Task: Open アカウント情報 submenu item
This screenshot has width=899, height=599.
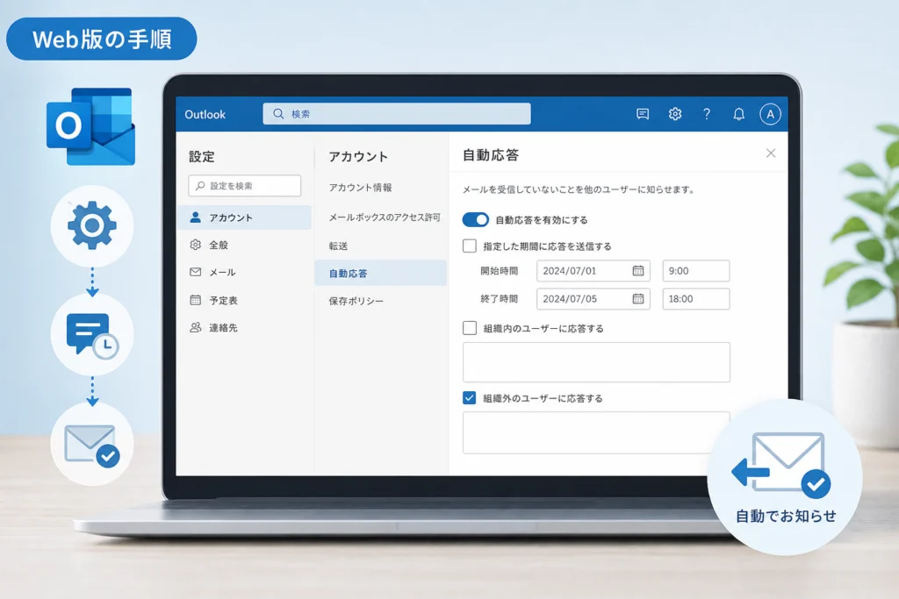Action: (x=361, y=188)
